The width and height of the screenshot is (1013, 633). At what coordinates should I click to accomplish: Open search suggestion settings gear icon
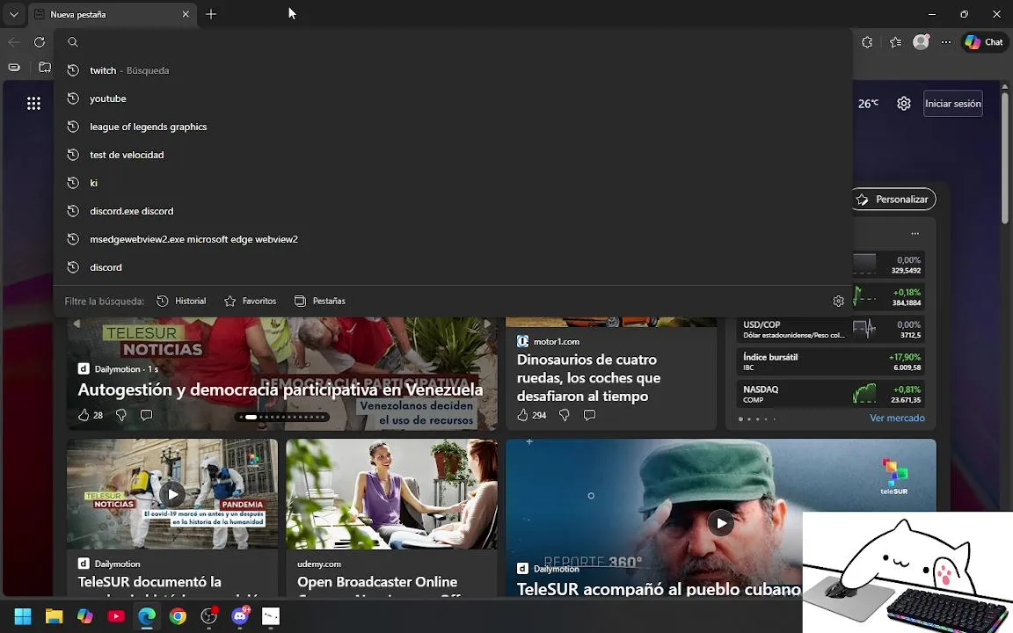click(x=839, y=301)
